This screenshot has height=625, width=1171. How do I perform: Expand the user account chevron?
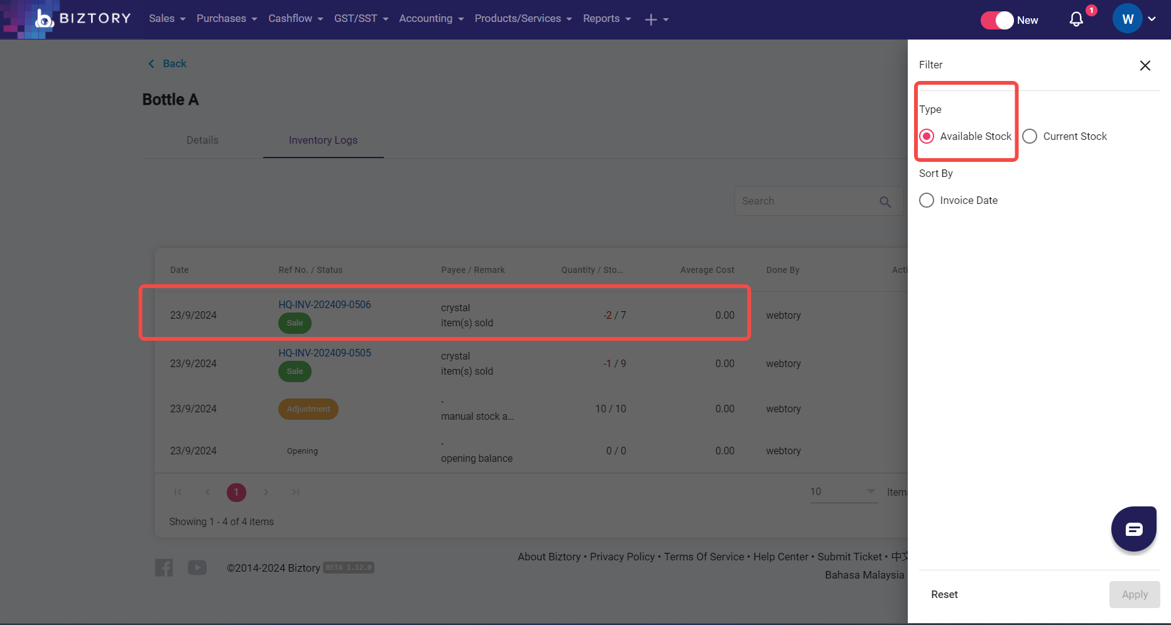click(x=1152, y=19)
